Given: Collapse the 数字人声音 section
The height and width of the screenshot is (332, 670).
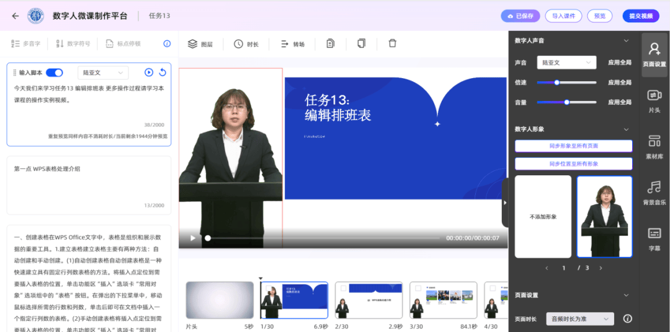Looking at the screenshot, I should click(x=626, y=41).
